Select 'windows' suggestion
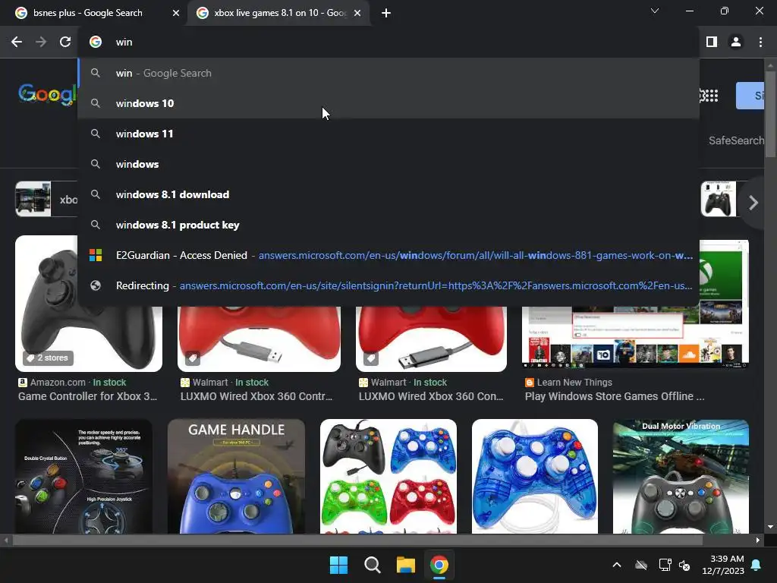777x583 pixels. click(388, 164)
